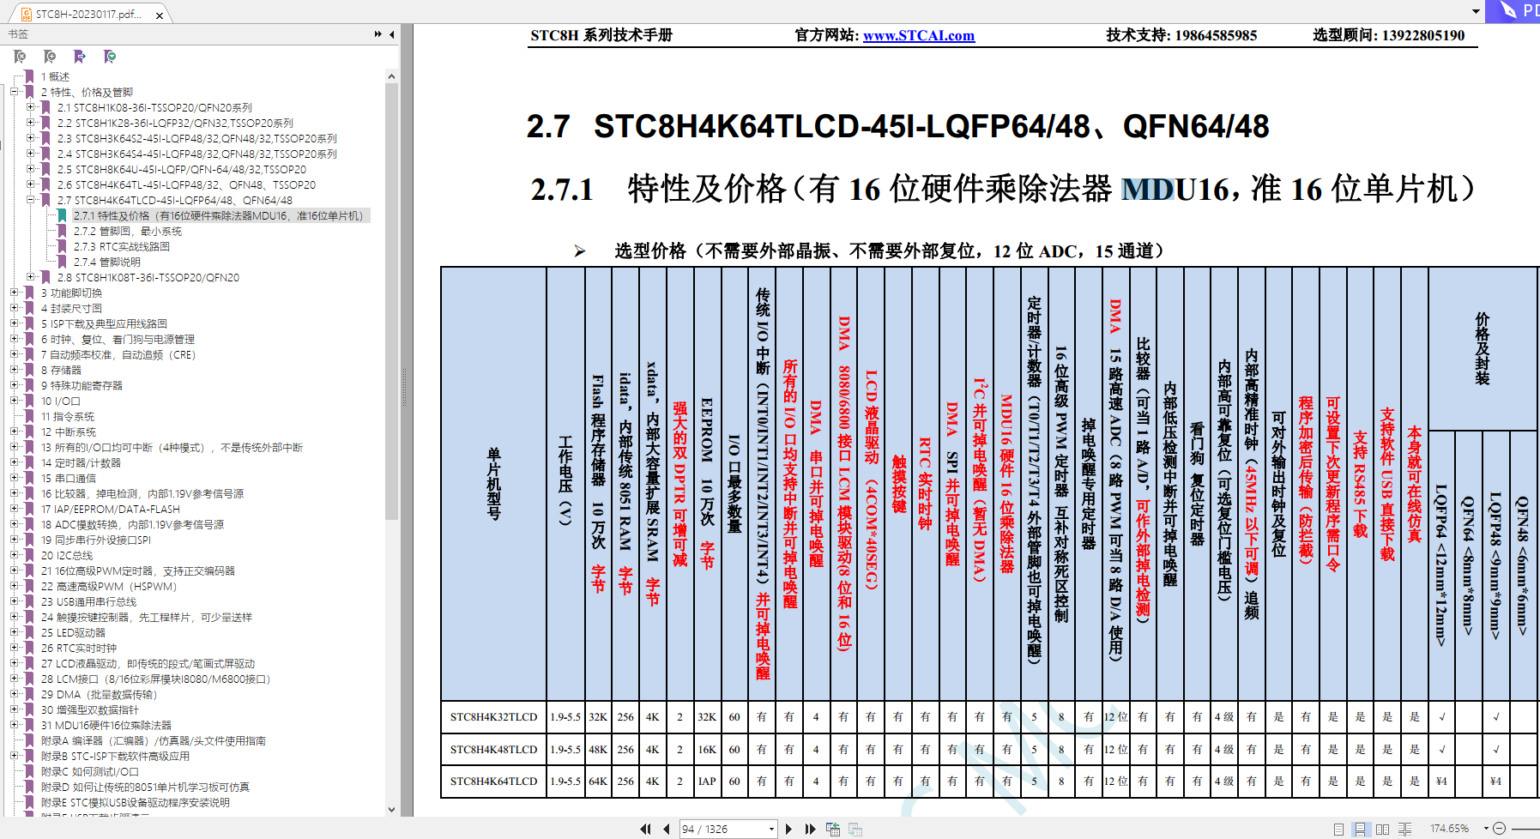
Task: Switch to single page view mode
Action: [x=1338, y=829]
